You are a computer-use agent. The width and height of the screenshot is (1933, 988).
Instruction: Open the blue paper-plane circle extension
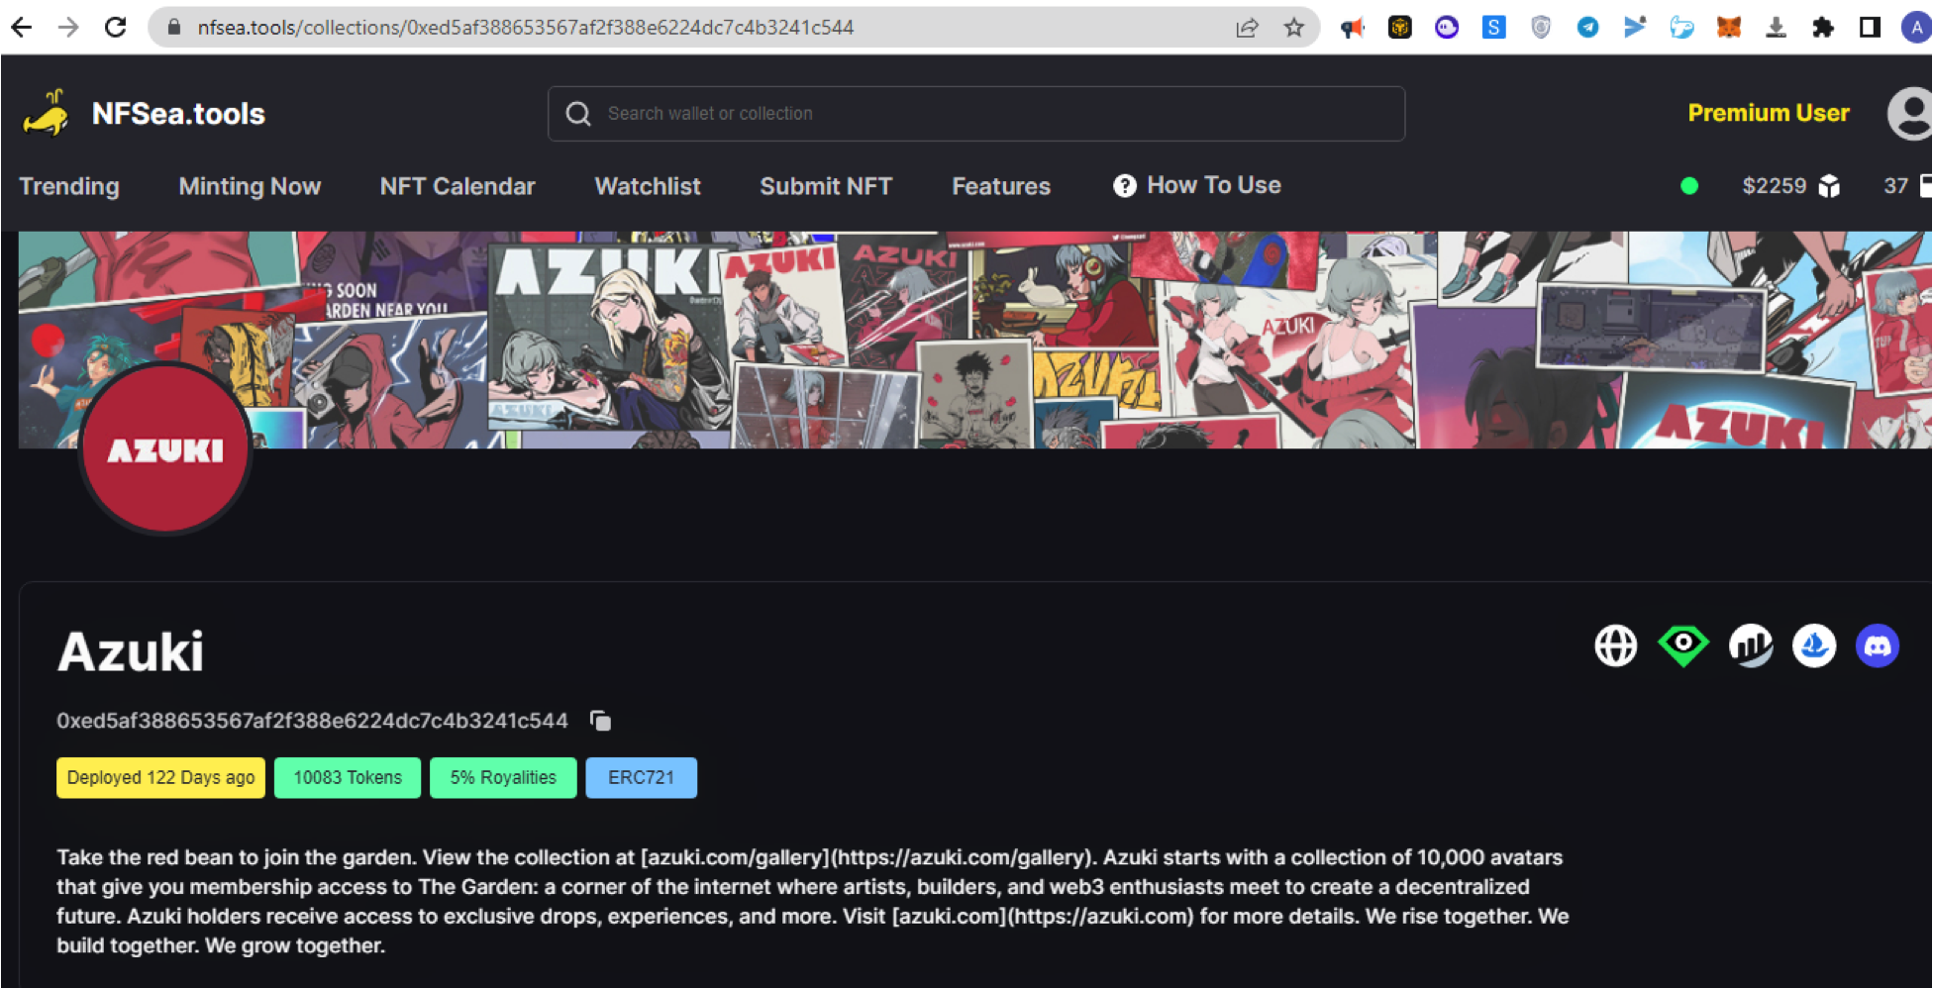pos(1588,28)
